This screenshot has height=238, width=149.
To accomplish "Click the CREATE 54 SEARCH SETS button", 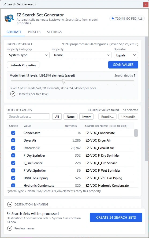I will (x=116, y=217).
